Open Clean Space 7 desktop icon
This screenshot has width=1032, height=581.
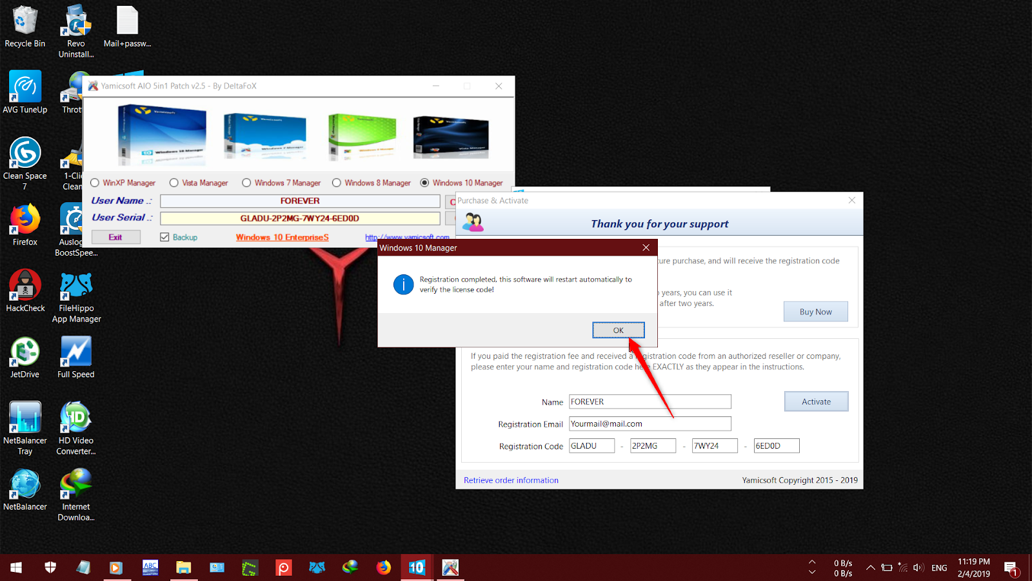pyautogui.click(x=25, y=164)
